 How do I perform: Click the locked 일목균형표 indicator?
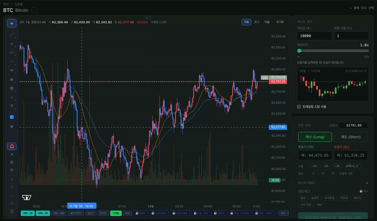180,213
